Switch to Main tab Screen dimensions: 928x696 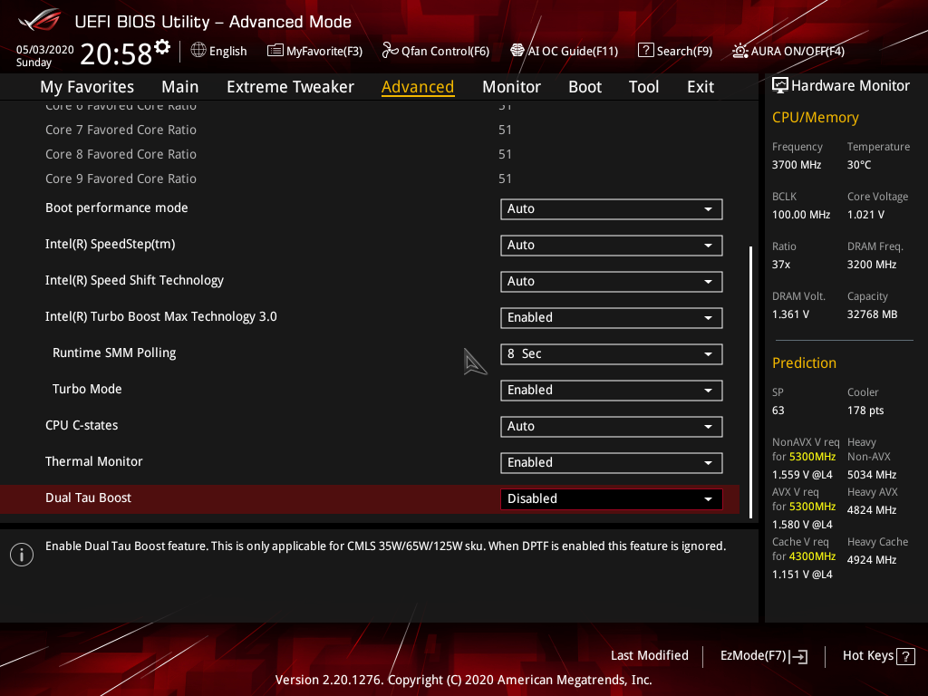180,87
